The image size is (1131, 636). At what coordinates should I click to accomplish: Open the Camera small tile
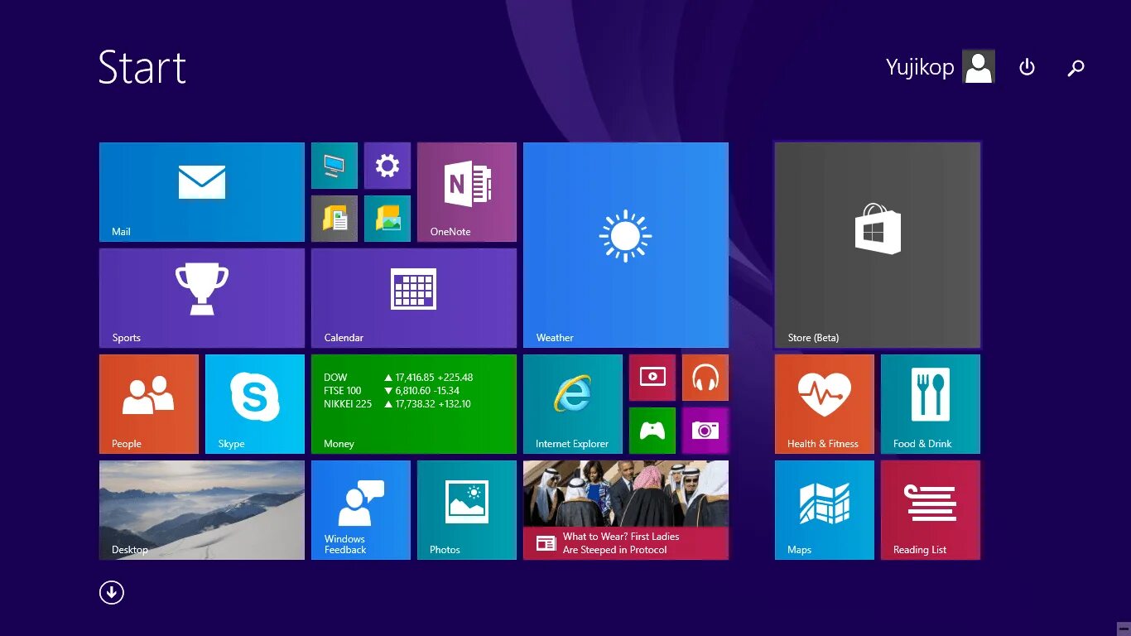(x=705, y=431)
